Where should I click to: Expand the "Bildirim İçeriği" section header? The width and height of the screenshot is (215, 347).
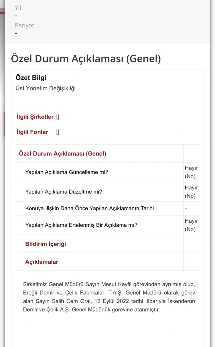[x=45, y=244]
